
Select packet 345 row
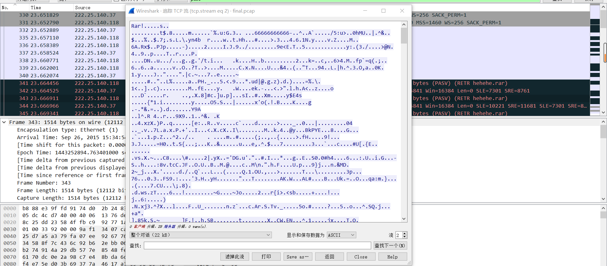click(x=63, y=113)
